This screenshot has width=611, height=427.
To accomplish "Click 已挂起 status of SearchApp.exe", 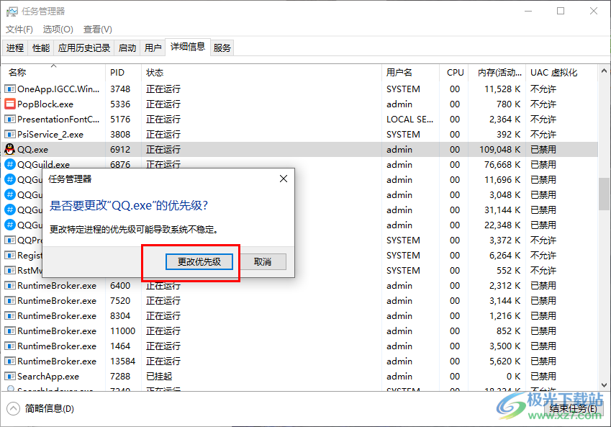I will (159, 377).
